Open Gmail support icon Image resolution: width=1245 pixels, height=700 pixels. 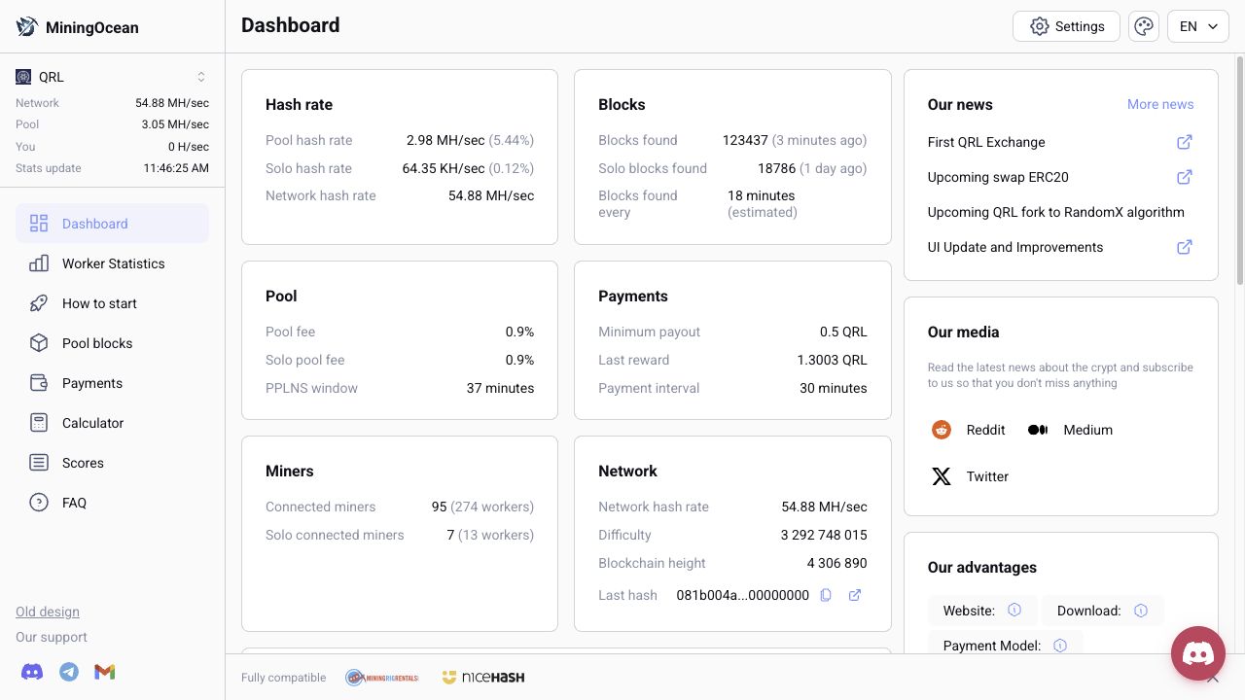[105, 672]
